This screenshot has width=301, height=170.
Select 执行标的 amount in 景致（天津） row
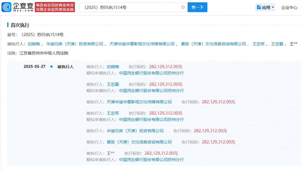click(218, 142)
